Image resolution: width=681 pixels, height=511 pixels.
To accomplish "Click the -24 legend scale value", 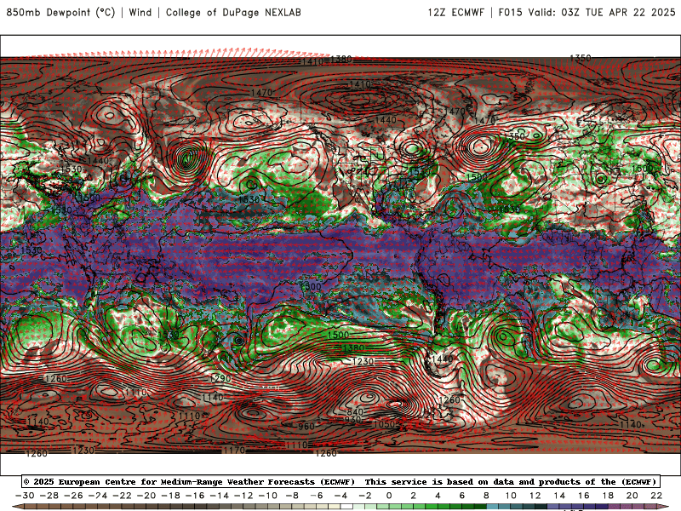I will click(98, 496).
